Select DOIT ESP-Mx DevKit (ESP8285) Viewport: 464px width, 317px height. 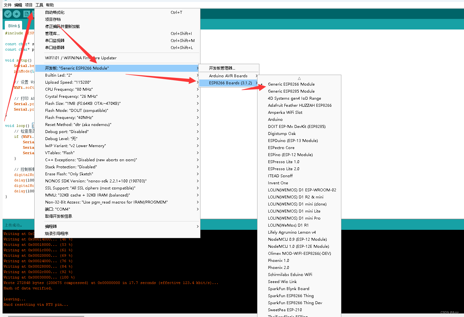point(299,126)
